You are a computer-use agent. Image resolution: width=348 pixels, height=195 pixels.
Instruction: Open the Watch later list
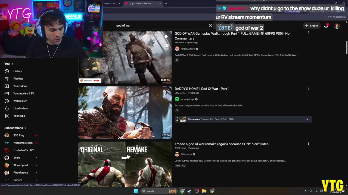point(20,101)
